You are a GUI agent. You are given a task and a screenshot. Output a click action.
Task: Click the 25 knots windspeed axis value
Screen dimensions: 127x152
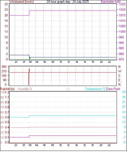[x=6, y=4]
